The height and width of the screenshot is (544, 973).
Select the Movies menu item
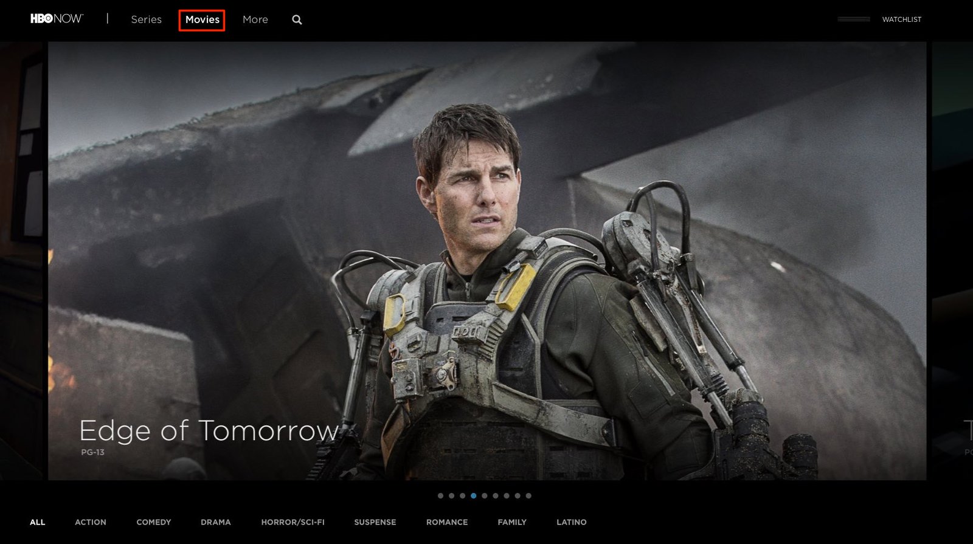203,19
